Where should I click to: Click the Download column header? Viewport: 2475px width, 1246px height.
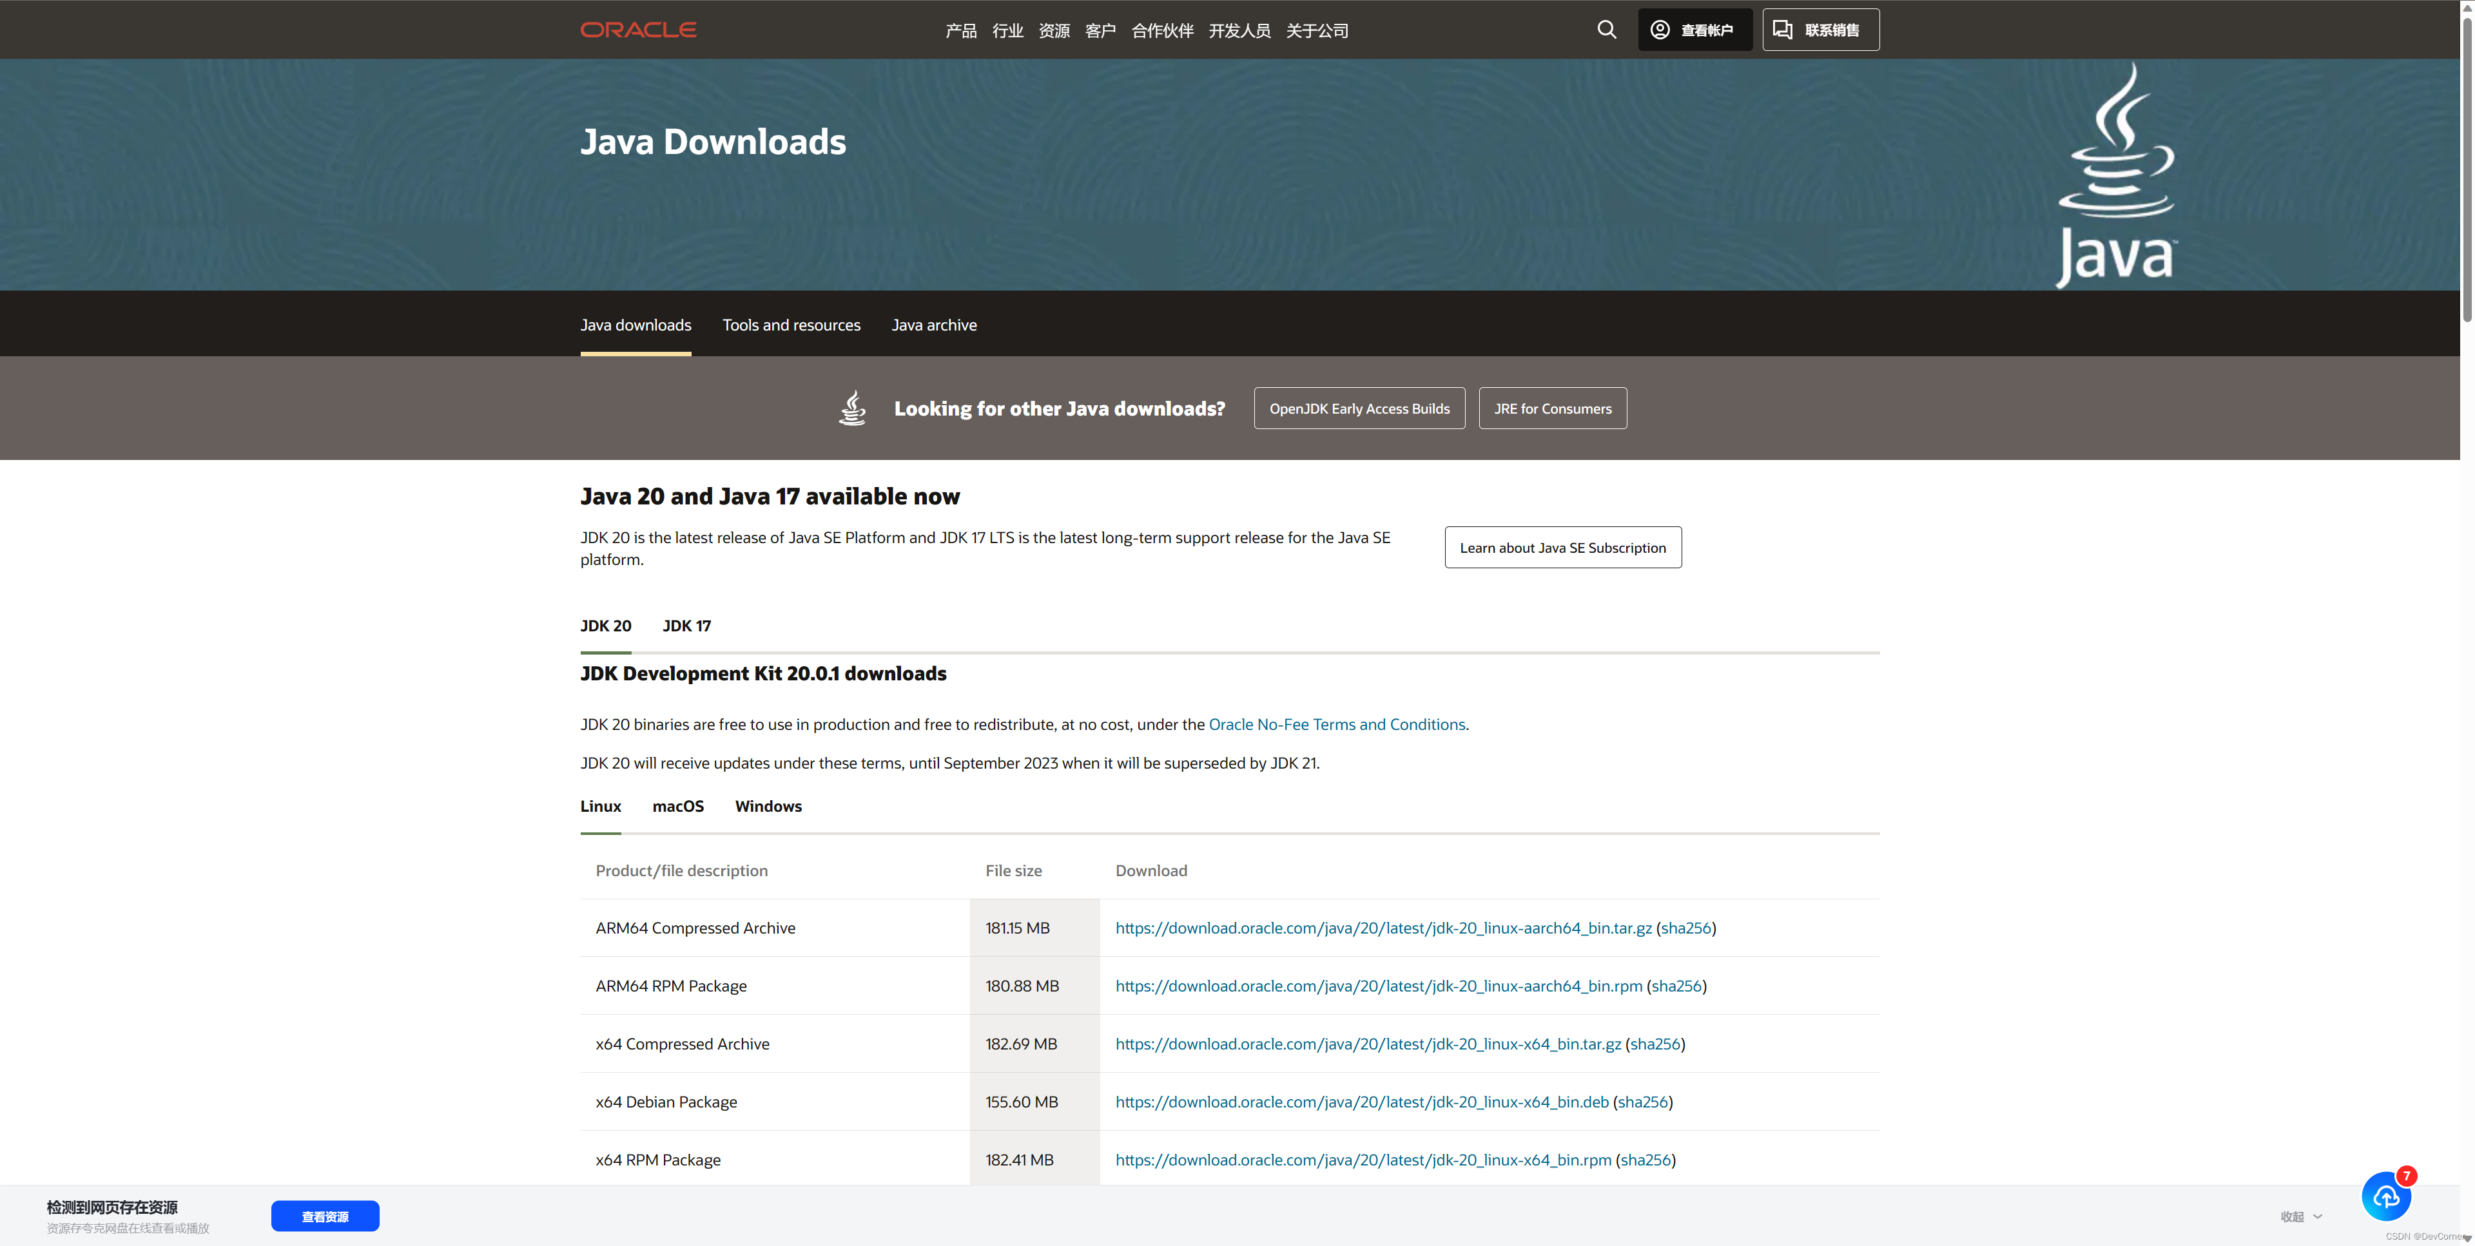tap(1151, 870)
